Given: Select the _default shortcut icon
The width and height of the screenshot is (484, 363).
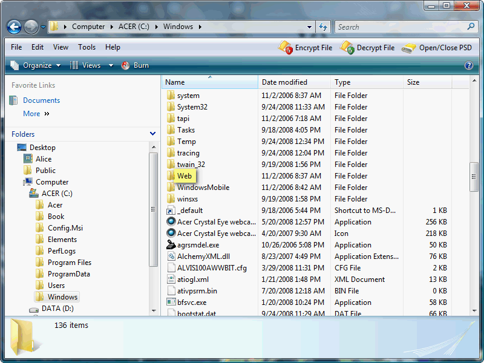Looking at the screenshot, I should (x=171, y=211).
